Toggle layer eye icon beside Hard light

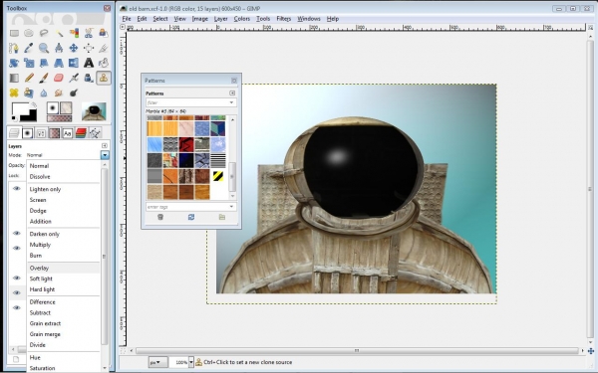pos(16,292)
